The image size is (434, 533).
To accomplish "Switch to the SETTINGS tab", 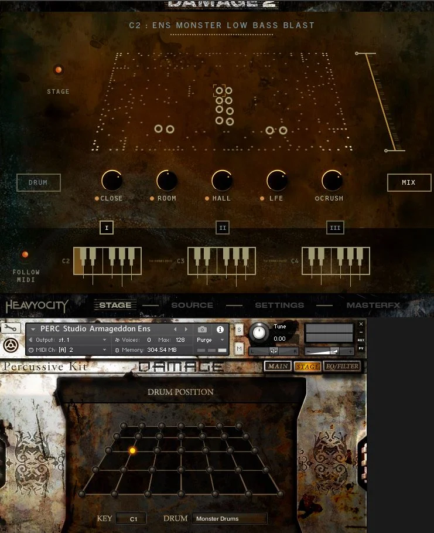I will click(279, 305).
